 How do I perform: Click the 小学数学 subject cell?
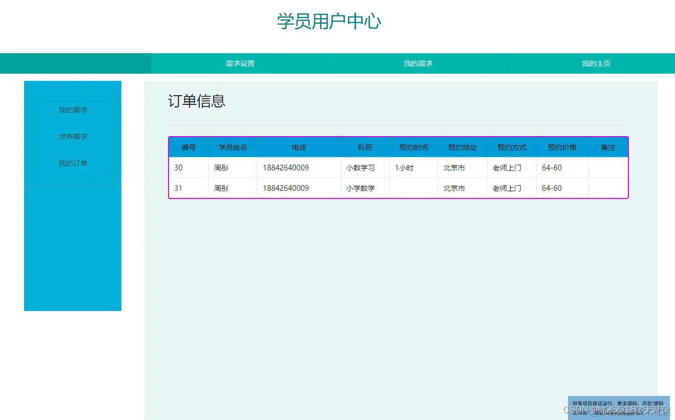click(x=364, y=188)
